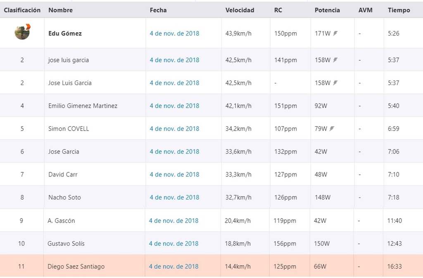Click the Tiempo column header

[x=399, y=10]
